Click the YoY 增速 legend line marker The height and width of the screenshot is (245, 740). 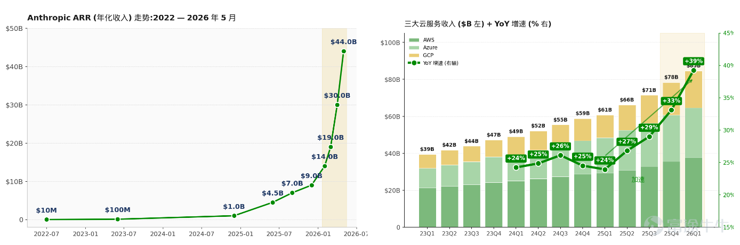(414, 63)
